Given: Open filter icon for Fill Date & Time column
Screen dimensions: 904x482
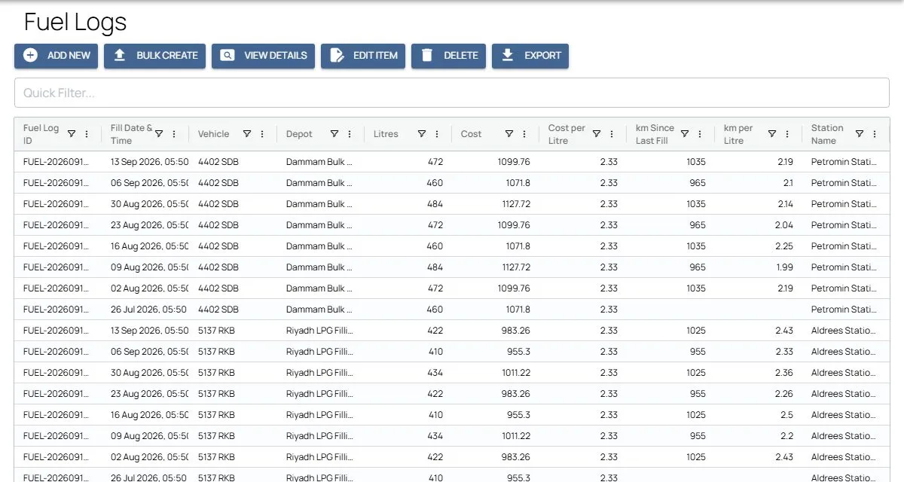Looking at the screenshot, I should click(159, 134).
